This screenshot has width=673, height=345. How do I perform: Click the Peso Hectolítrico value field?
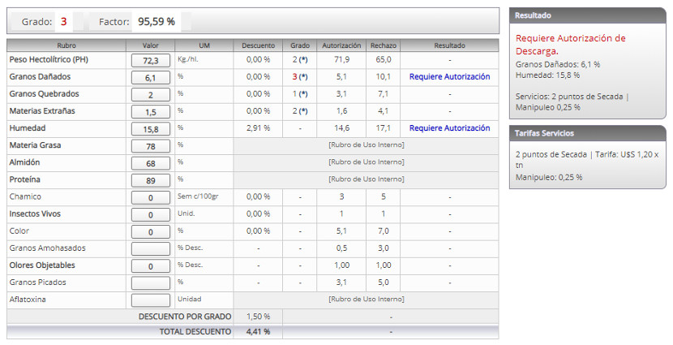tap(150, 60)
